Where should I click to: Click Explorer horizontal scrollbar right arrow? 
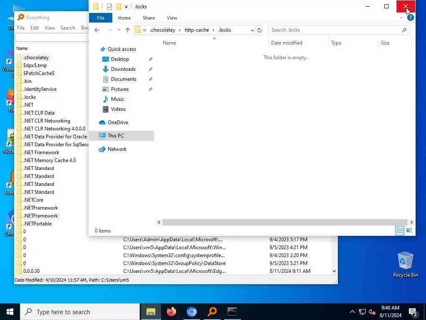411,222
